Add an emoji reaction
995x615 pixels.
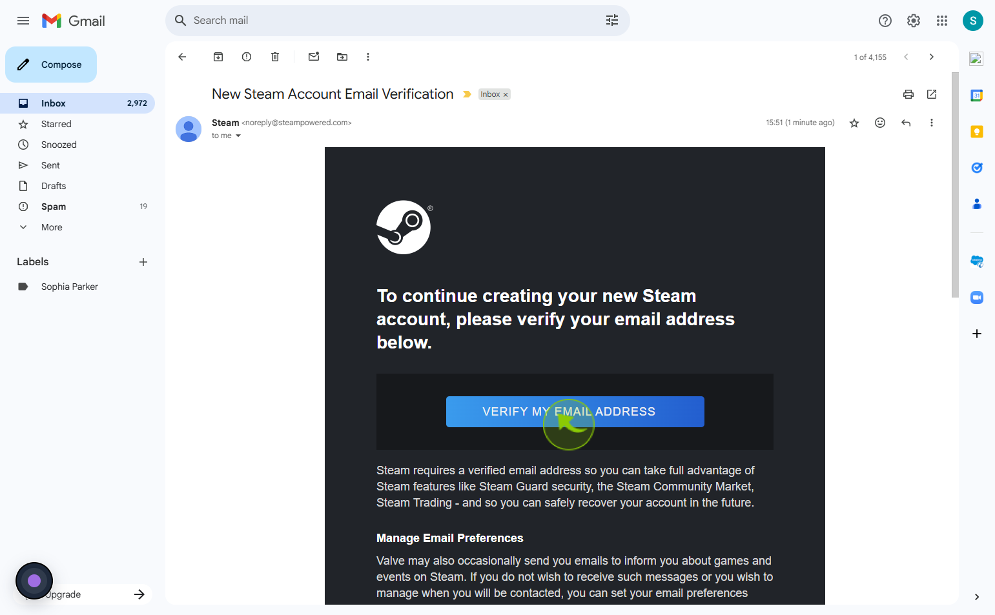coord(880,123)
